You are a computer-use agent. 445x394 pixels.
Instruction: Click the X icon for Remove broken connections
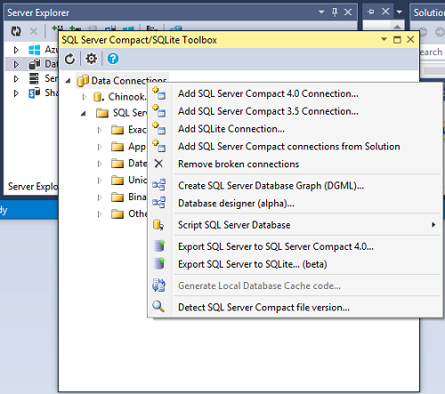pos(158,164)
